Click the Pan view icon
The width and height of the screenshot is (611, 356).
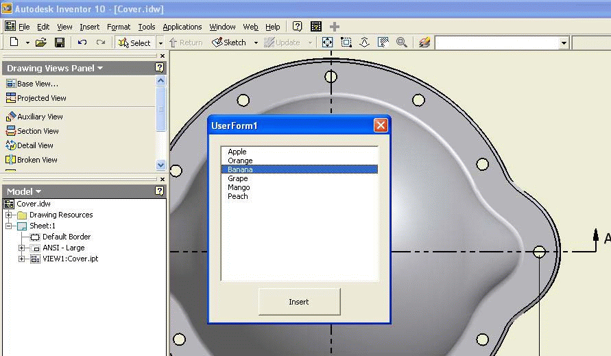(383, 42)
